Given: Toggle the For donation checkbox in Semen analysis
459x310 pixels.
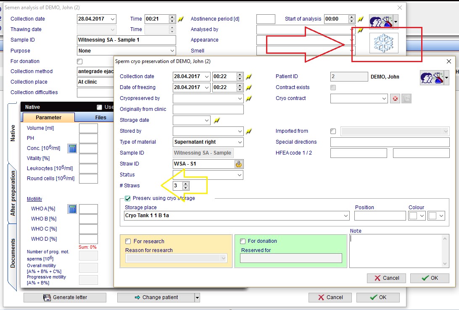Looking at the screenshot, I should click(79, 61).
